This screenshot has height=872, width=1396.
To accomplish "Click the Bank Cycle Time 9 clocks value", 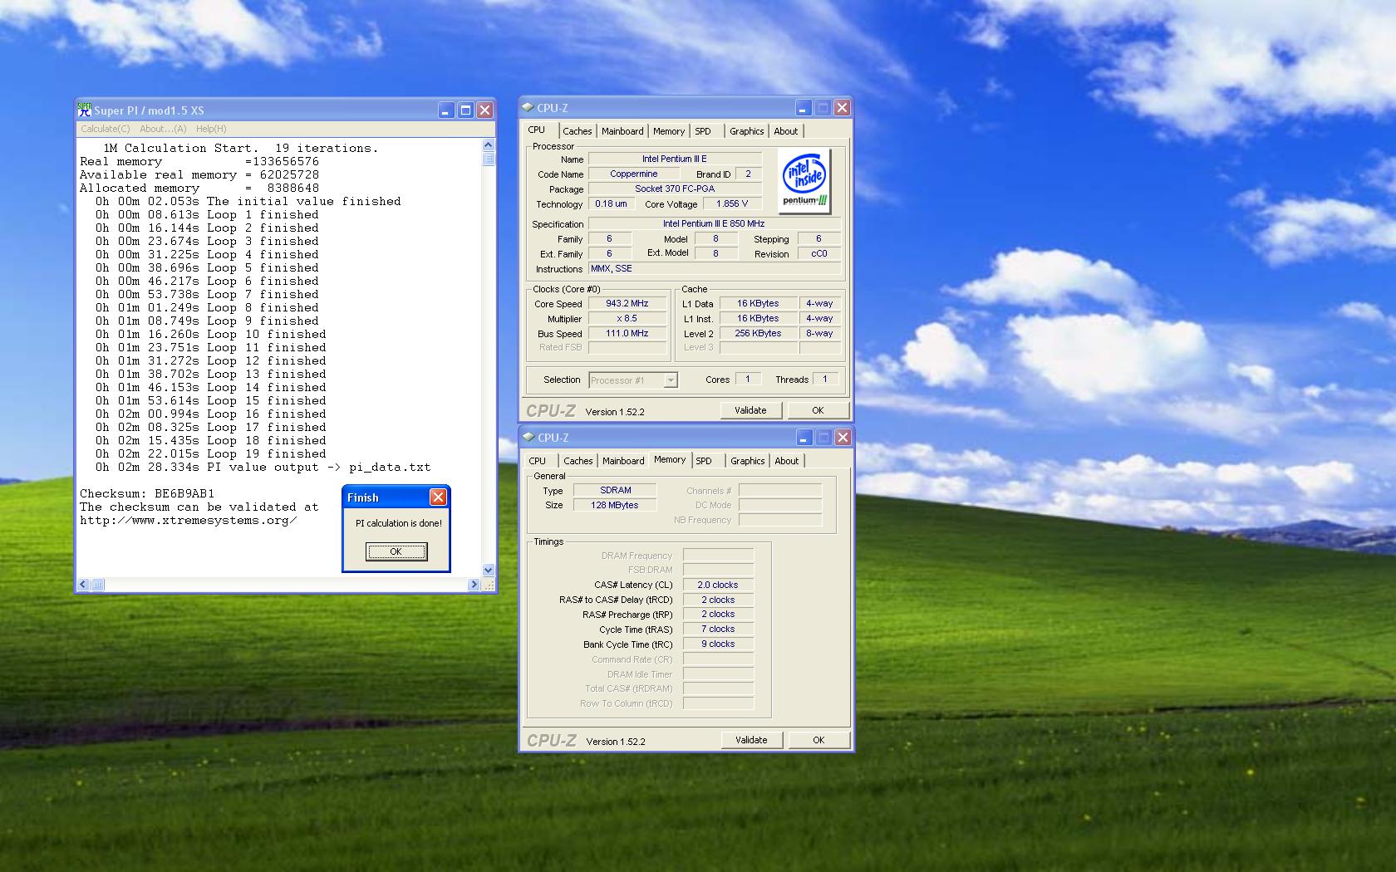I will 718,644.
